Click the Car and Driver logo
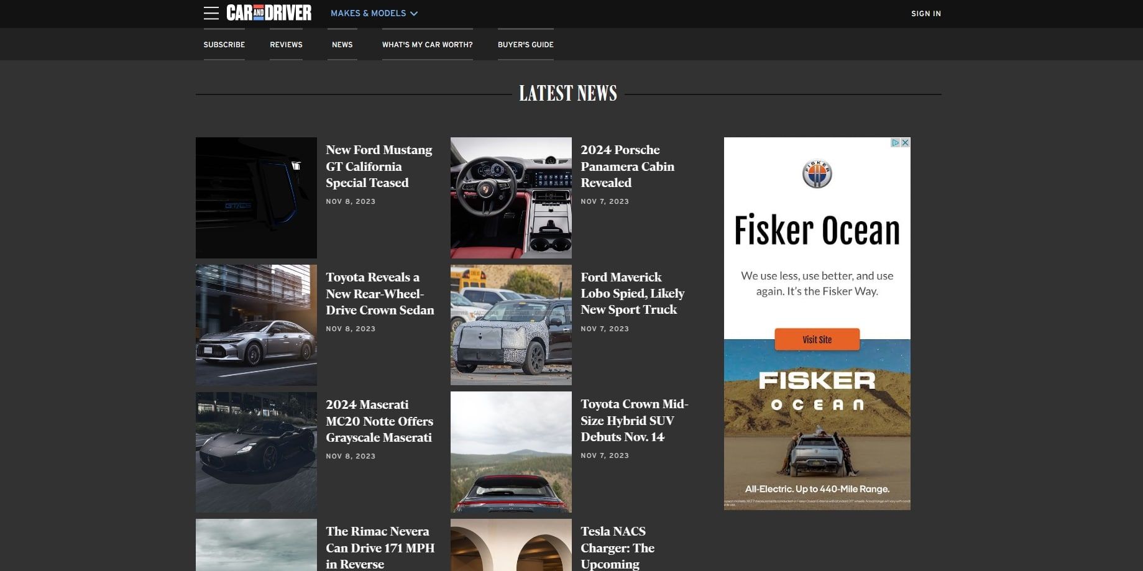The image size is (1143, 571). (269, 13)
